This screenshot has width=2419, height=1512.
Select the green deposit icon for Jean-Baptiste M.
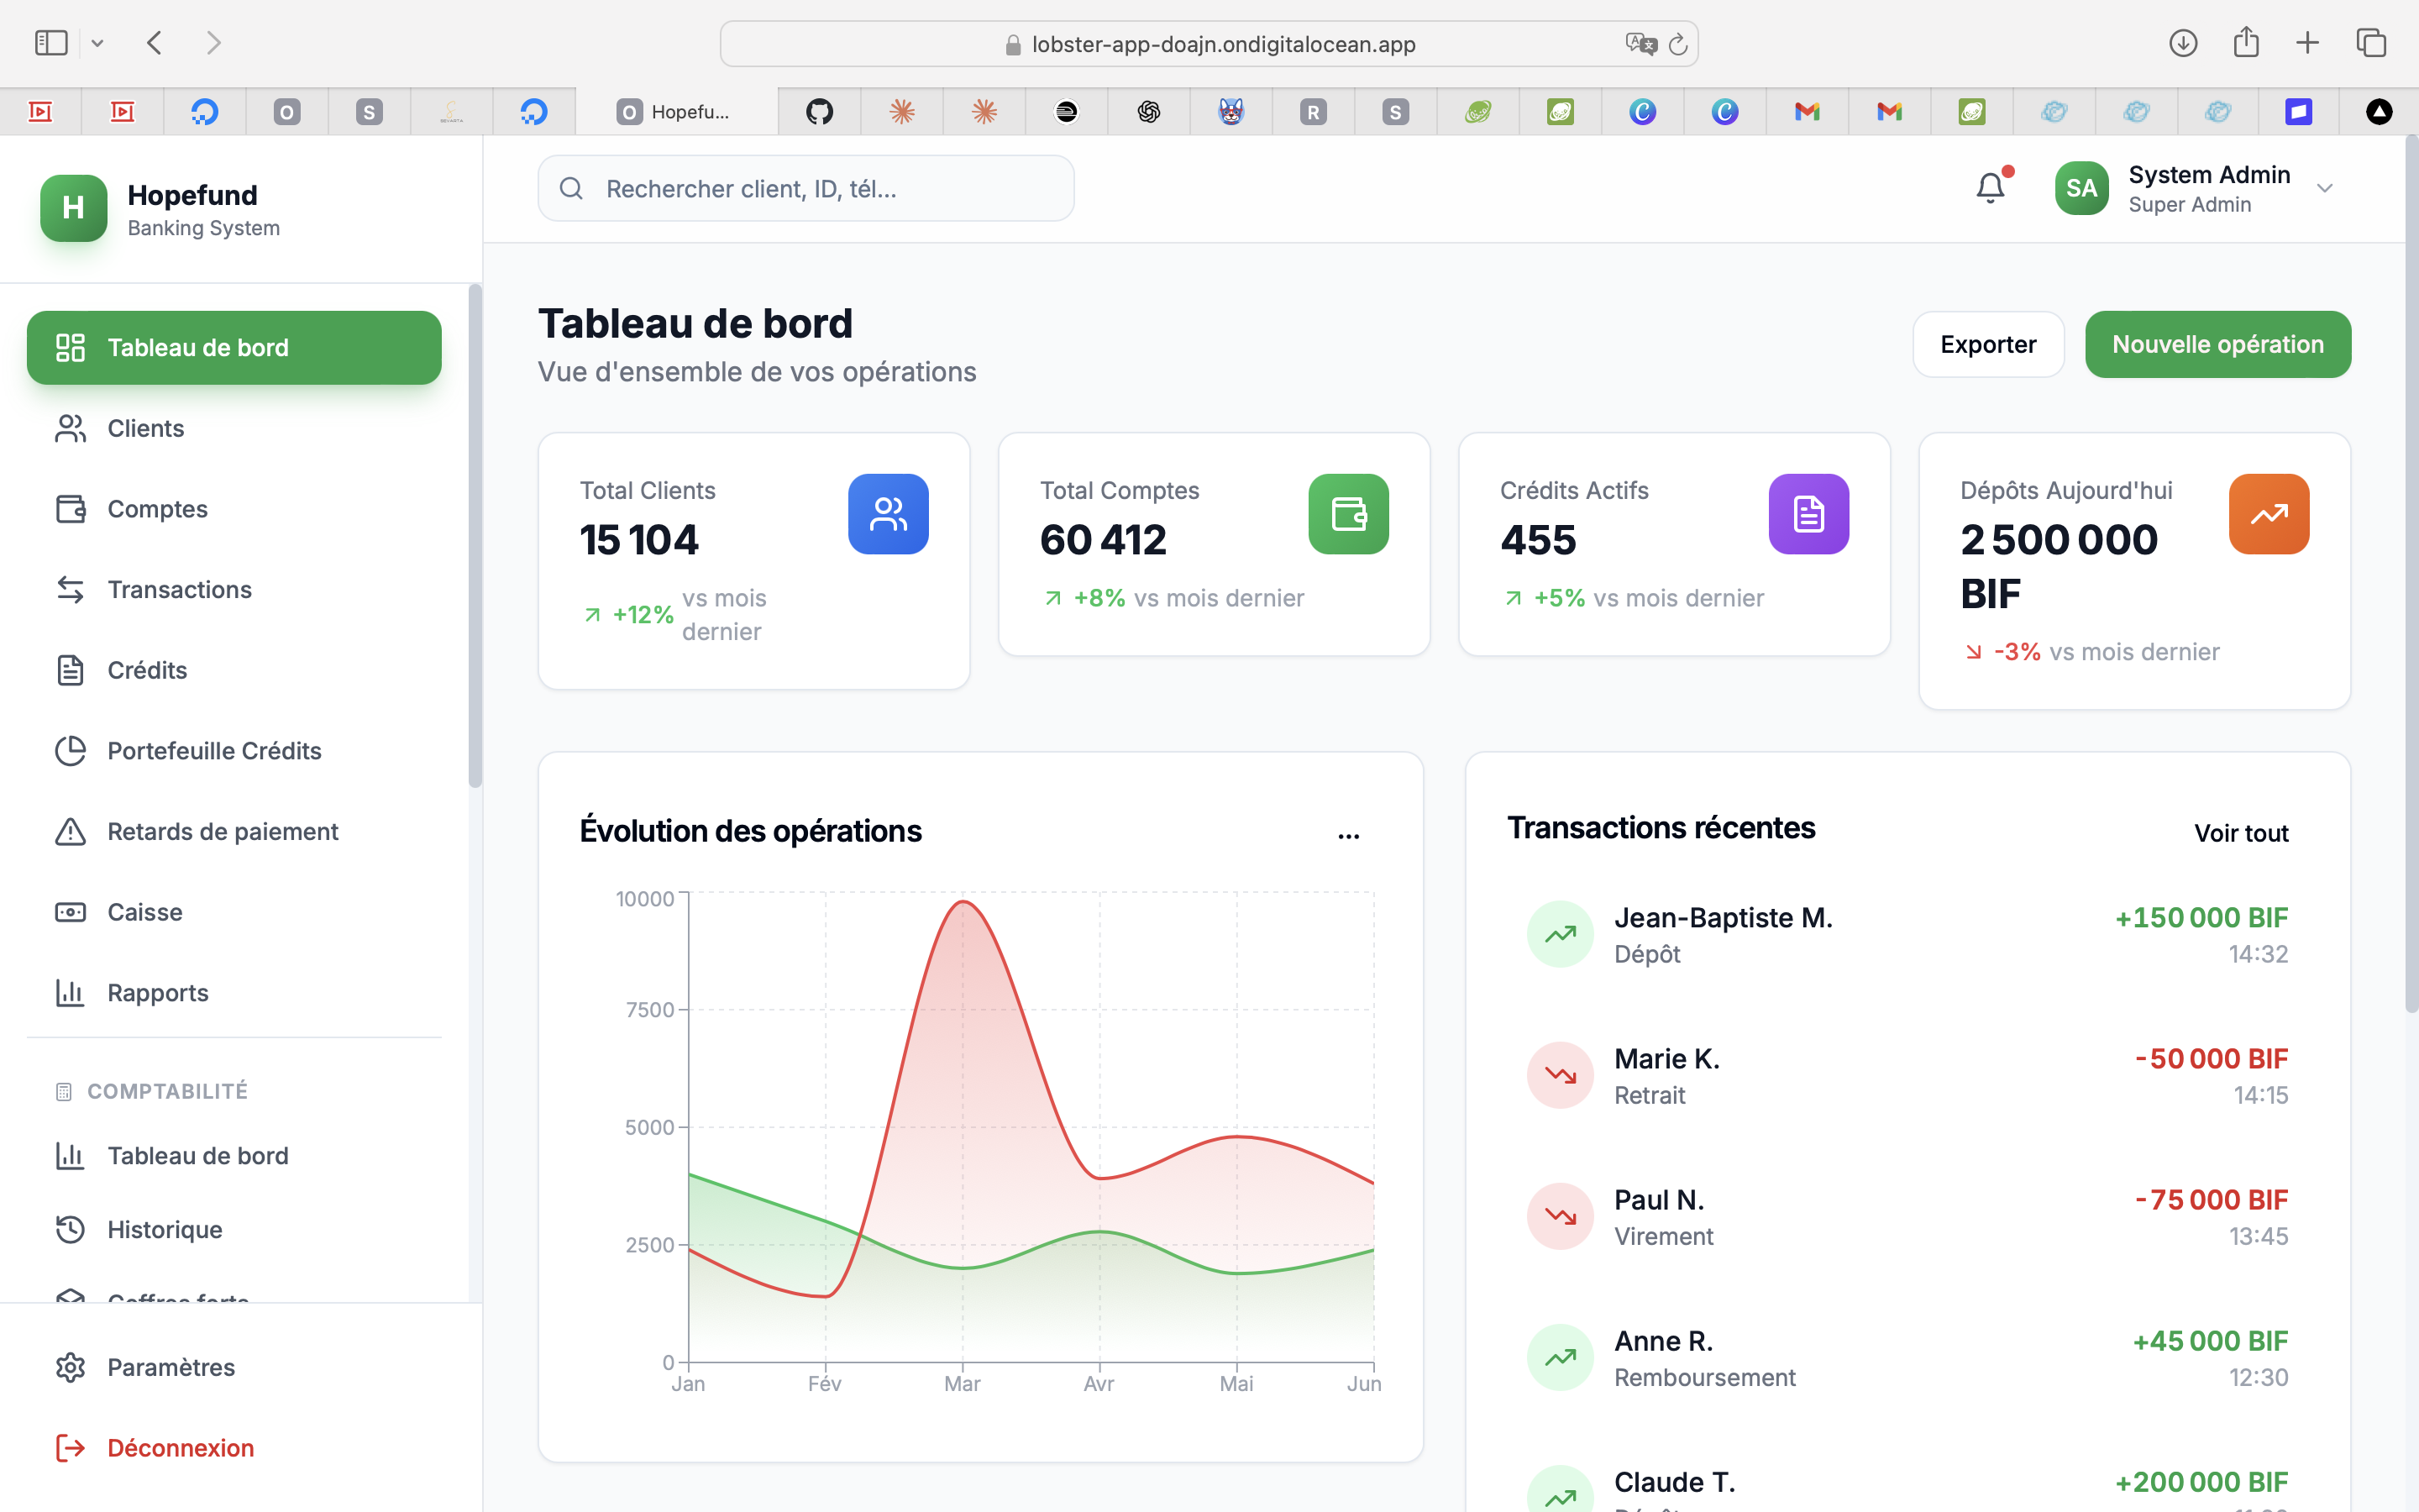coord(1558,933)
